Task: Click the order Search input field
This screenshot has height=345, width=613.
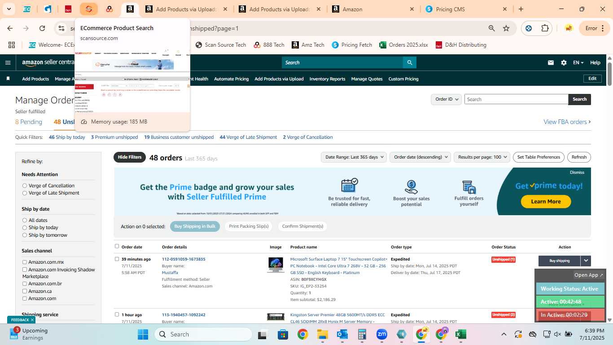Action: [516, 99]
